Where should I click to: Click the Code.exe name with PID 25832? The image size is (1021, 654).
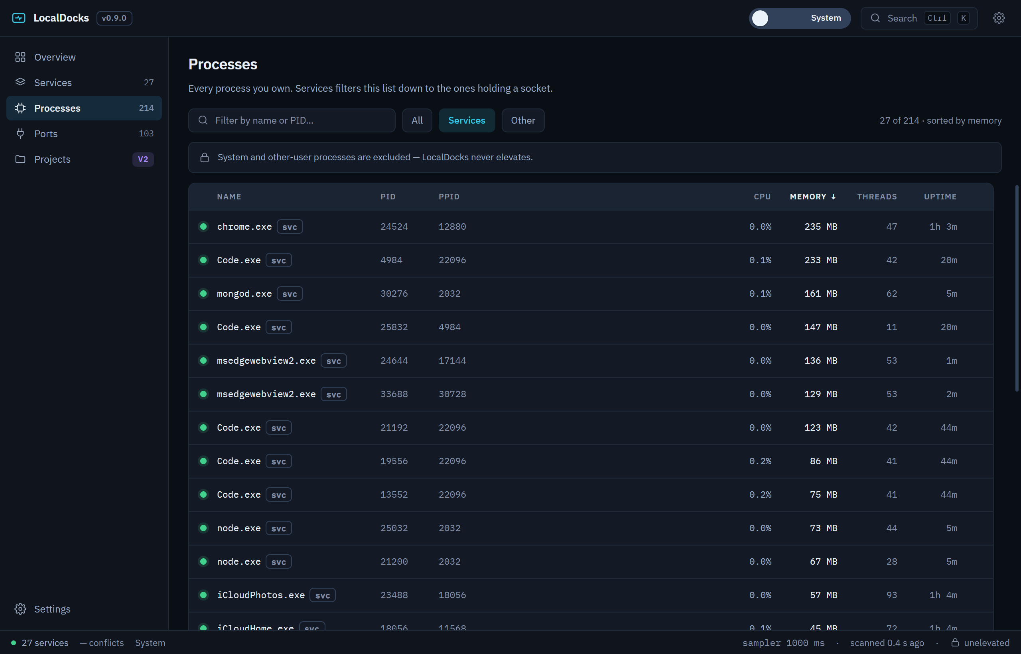point(238,327)
